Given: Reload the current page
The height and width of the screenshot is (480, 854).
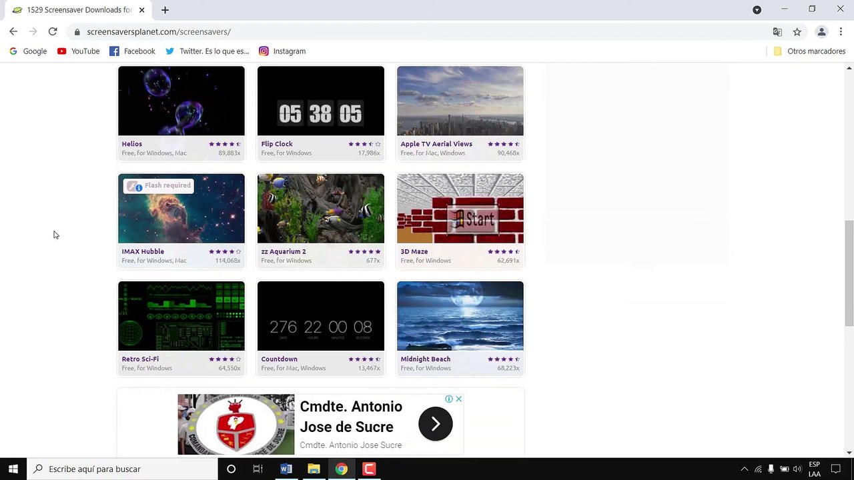Looking at the screenshot, I should (x=53, y=31).
